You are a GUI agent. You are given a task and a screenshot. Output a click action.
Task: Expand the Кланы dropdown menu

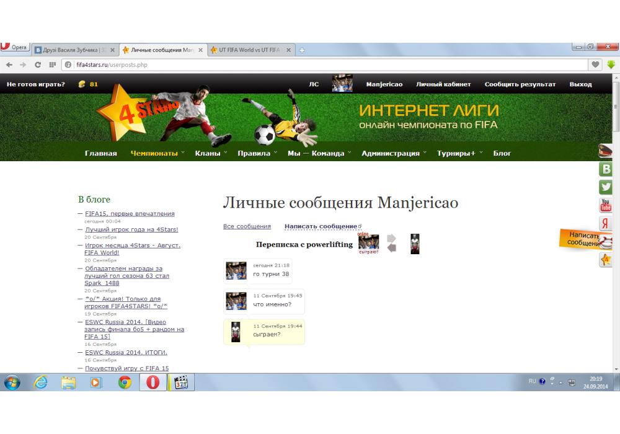(x=208, y=153)
